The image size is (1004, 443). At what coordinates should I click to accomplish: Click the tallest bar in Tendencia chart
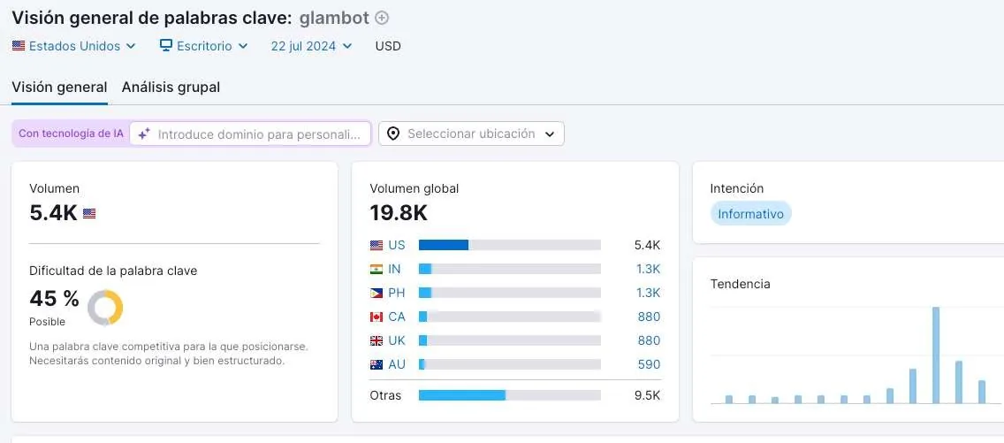click(x=935, y=355)
